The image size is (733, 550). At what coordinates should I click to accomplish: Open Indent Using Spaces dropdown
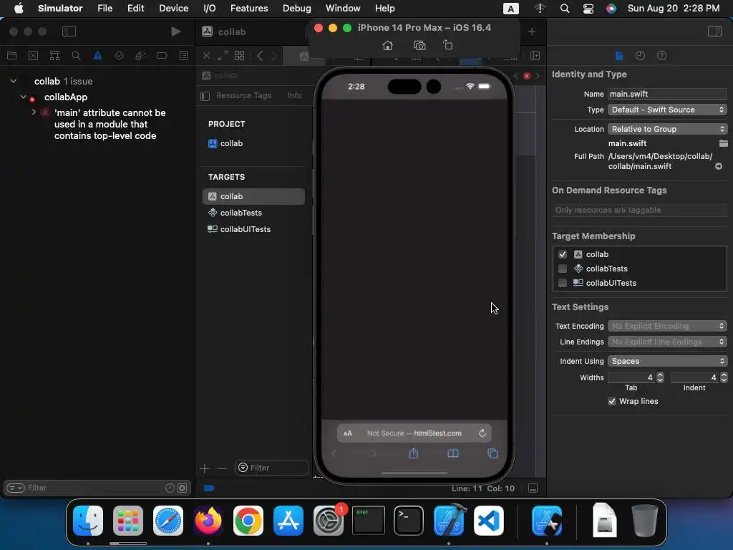click(x=667, y=361)
